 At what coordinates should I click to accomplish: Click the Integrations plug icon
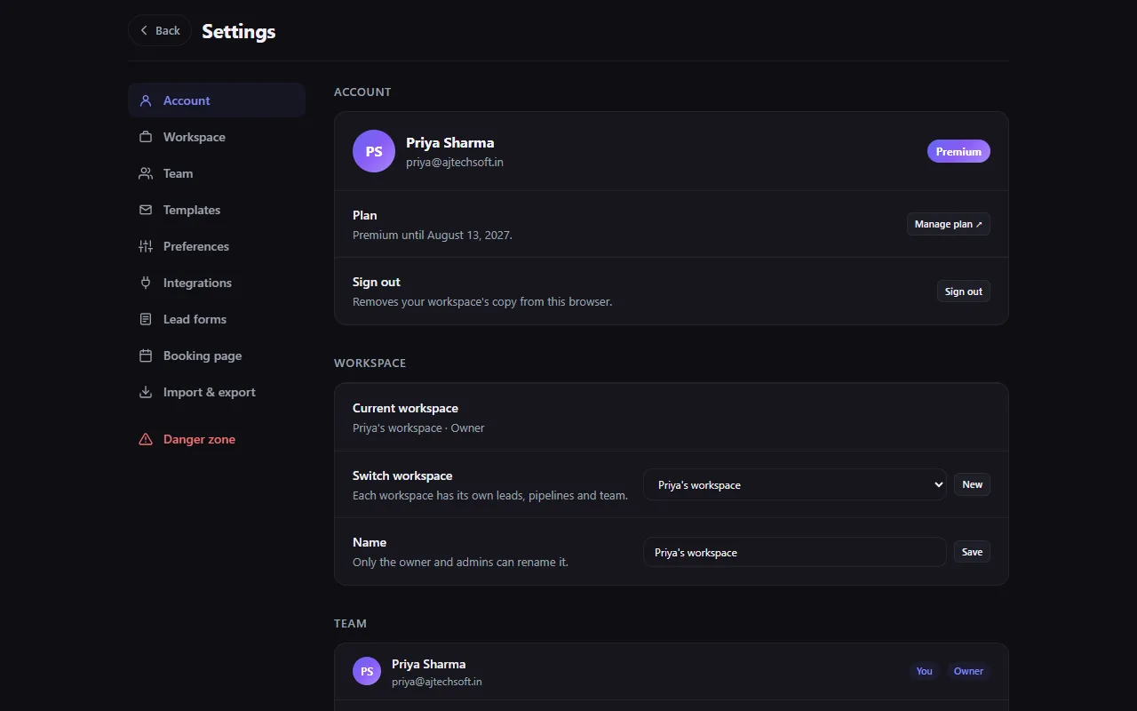pos(146,283)
